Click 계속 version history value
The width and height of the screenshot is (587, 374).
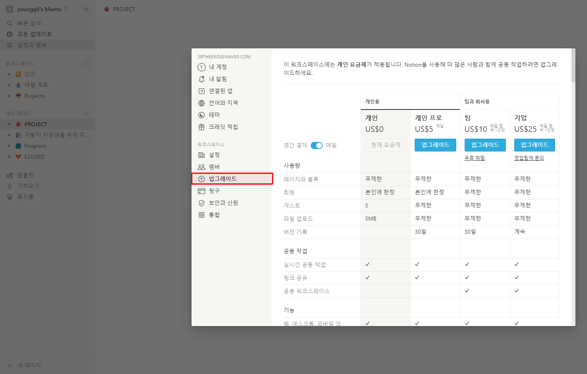coord(520,232)
